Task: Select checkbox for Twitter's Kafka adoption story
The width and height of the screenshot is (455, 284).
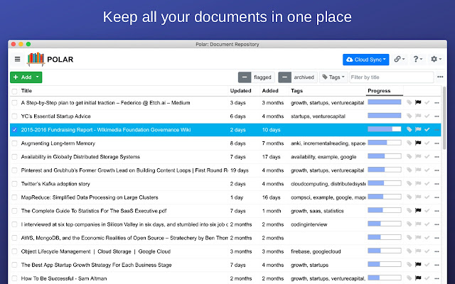Action: coord(14,184)
